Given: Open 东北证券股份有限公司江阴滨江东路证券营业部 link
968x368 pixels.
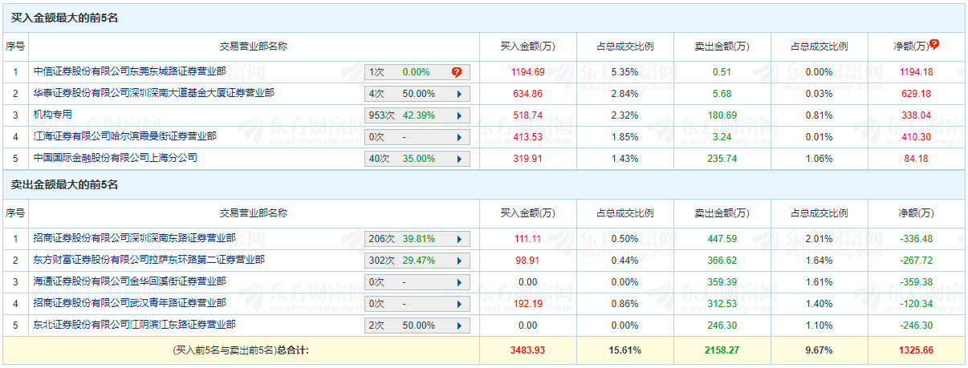Looking at the screenshot, I should pos(135,325).
